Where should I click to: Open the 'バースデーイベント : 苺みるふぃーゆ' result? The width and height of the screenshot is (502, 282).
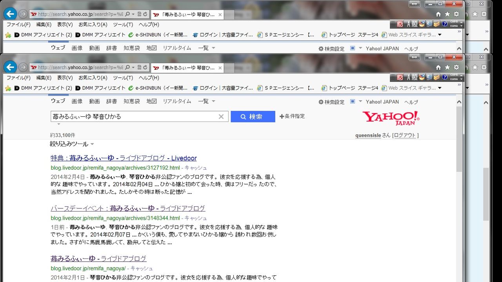click(x=128, y=208)
